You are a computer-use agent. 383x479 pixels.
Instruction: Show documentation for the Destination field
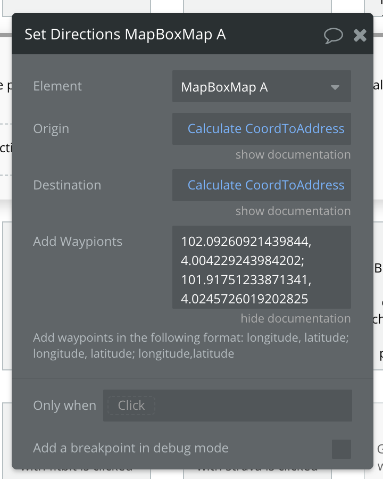coord(293,211)
